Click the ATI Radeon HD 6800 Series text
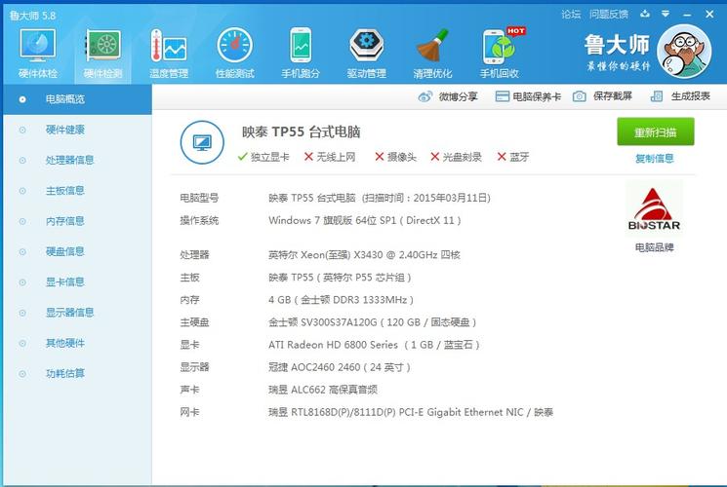 tap(374, 345)
